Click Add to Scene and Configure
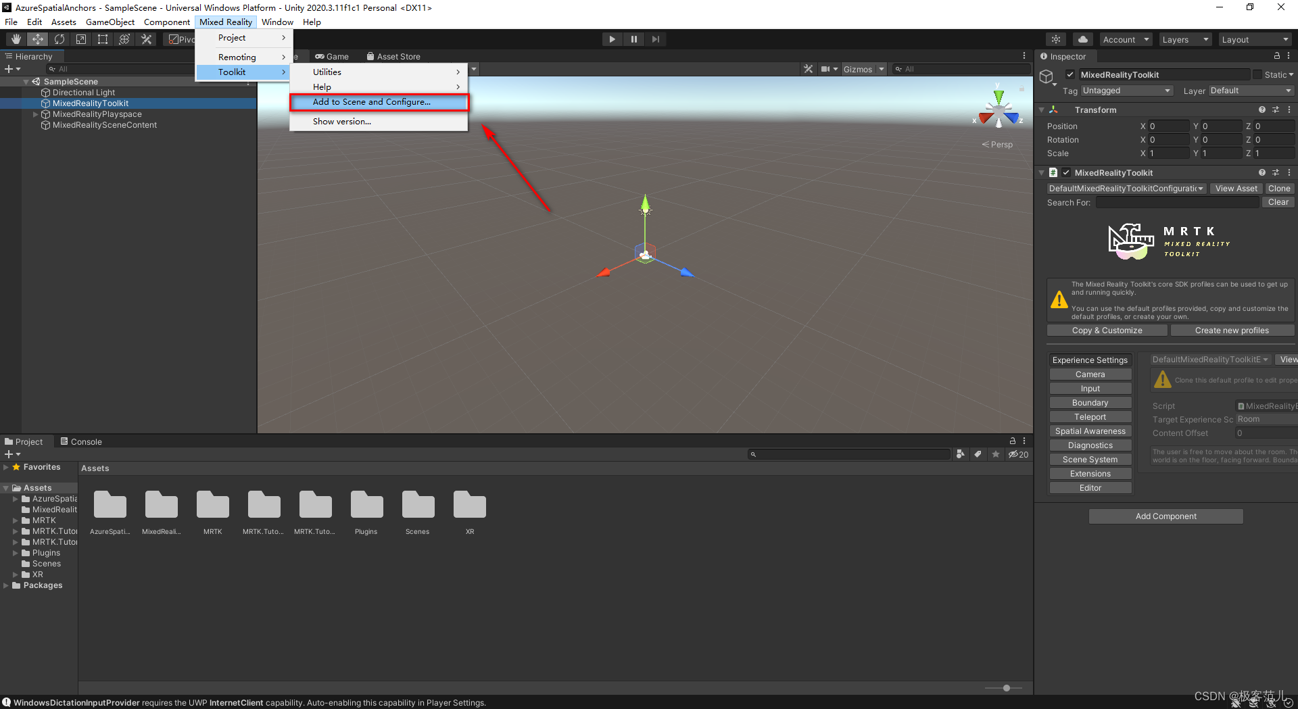Image resolution: width=1298 pixels, height=709 pixels. (x=379, y=102)
